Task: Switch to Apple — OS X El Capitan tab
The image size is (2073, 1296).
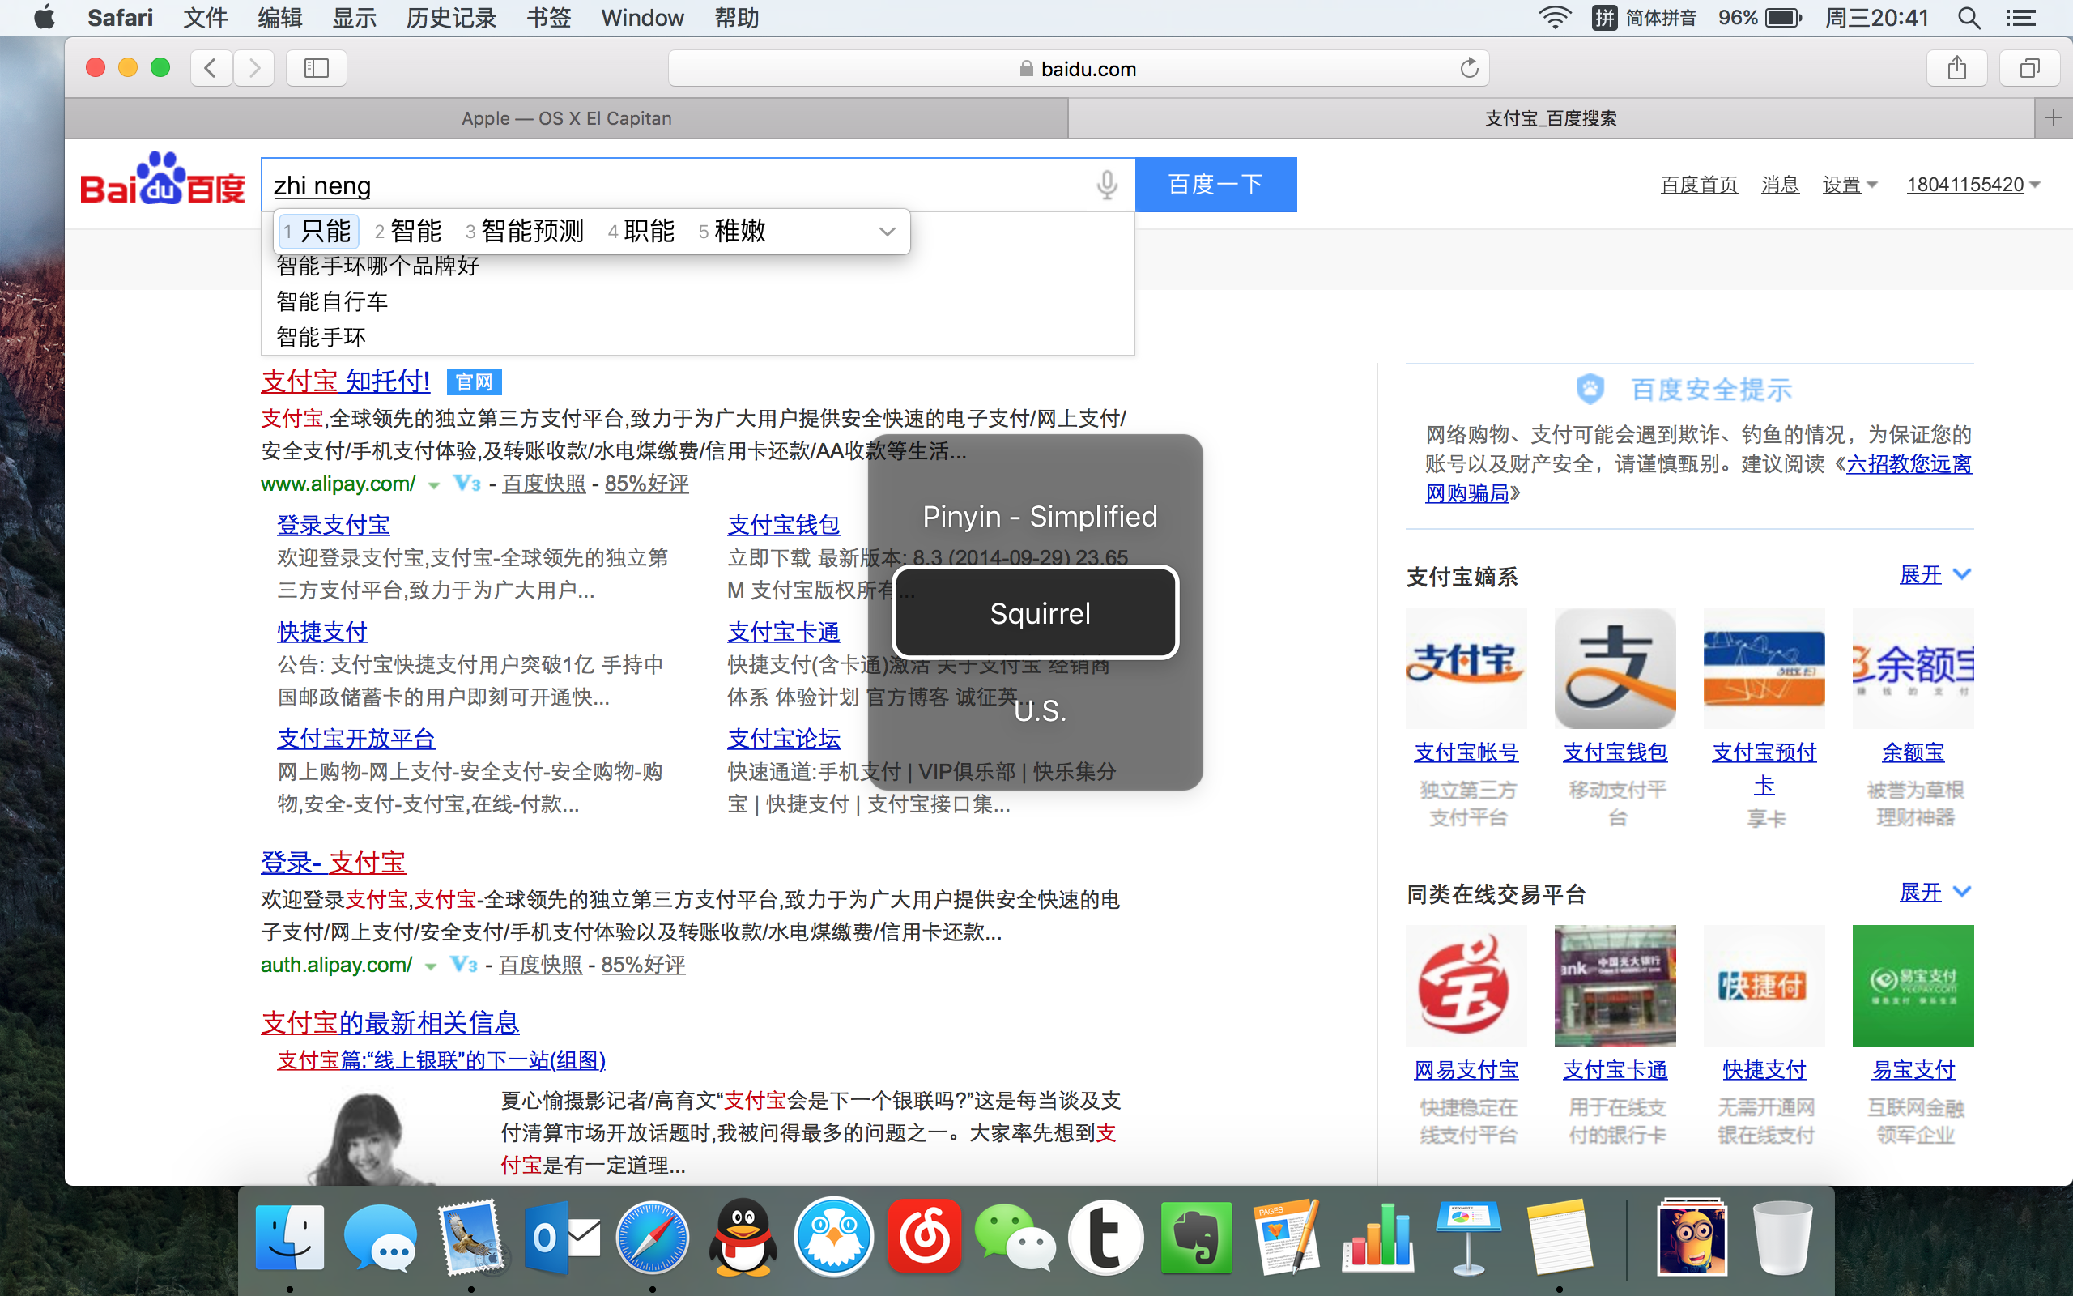Action: (566, 118)
